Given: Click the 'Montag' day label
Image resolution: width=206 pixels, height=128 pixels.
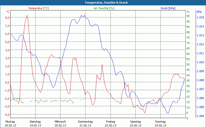Looking at the screenshot, I should 10,122.
